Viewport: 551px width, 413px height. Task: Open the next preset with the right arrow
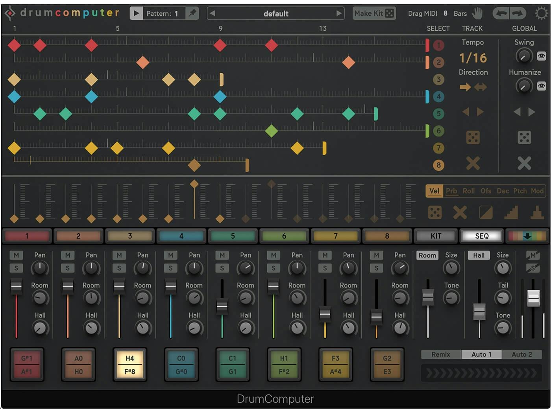coord(339,13)
